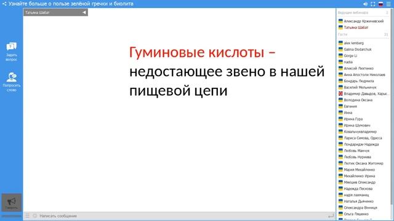Open the Russian flag language selector
This screenshot has height=221, width=394.
(380, 4)
